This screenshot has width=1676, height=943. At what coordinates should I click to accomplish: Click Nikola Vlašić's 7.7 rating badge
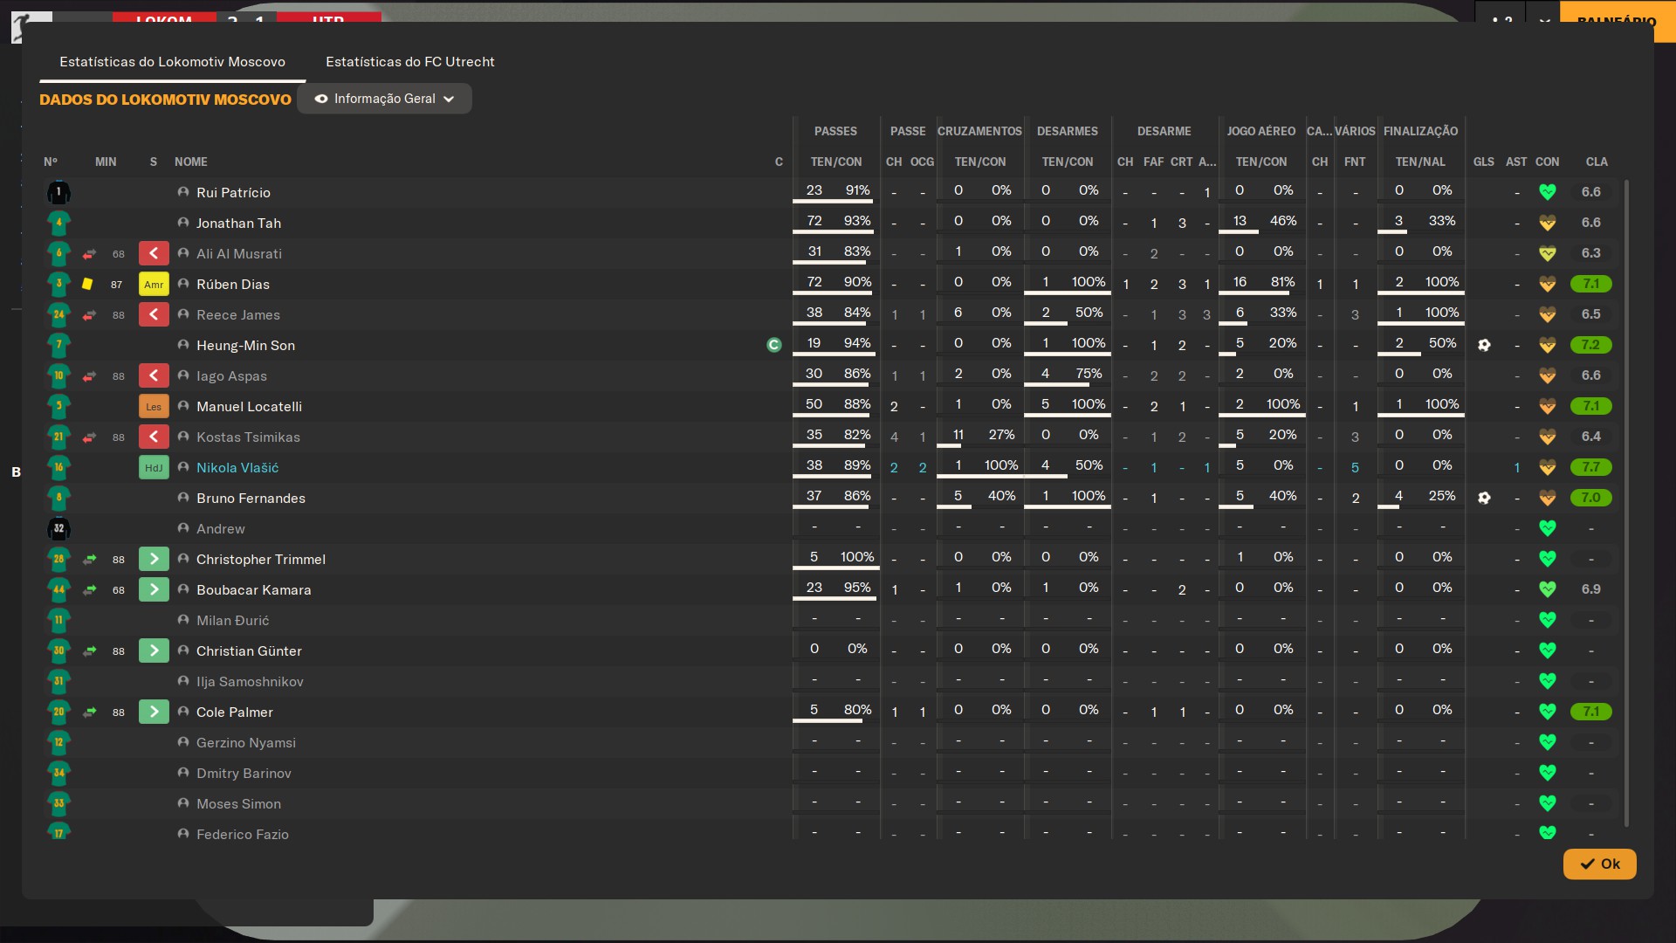(1590, 467)
